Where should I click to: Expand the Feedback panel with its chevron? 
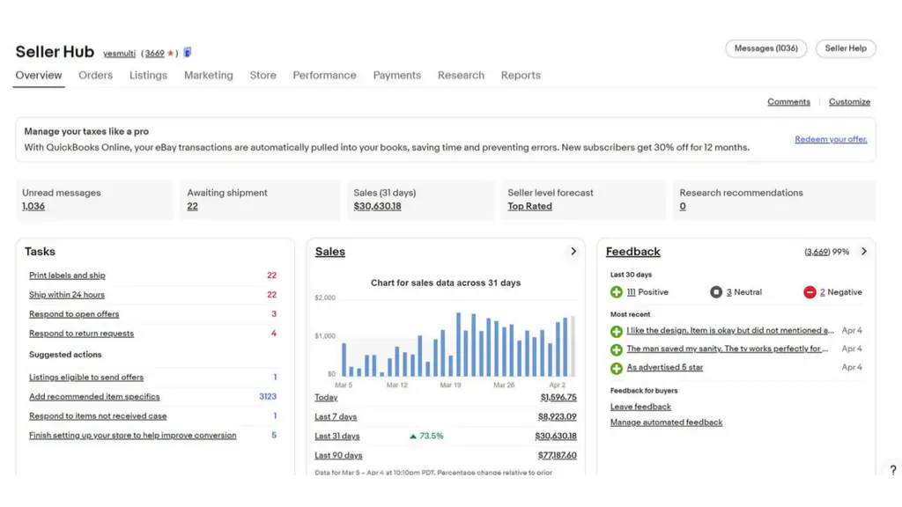863,251
